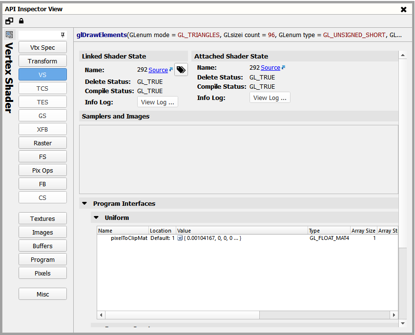The image size is (415, 335).
Task: Open the XFB stage
Action: (42, 129)
